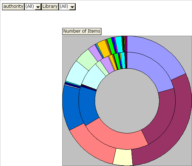Select the outer lavender-blue ring segment
This screenshot has width=192, height=166.
tap(156, 53)
